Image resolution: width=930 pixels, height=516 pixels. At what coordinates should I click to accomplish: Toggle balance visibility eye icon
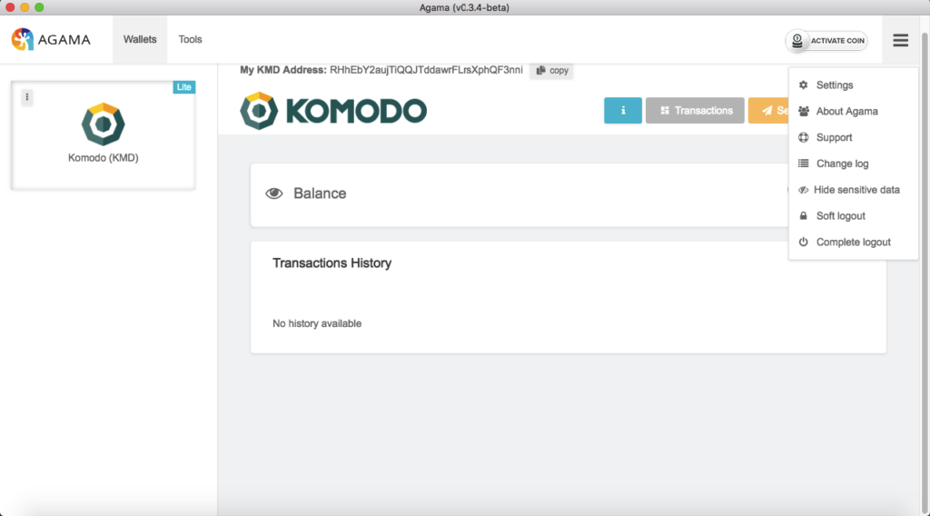pyautogui.click(x=274, y=193)
